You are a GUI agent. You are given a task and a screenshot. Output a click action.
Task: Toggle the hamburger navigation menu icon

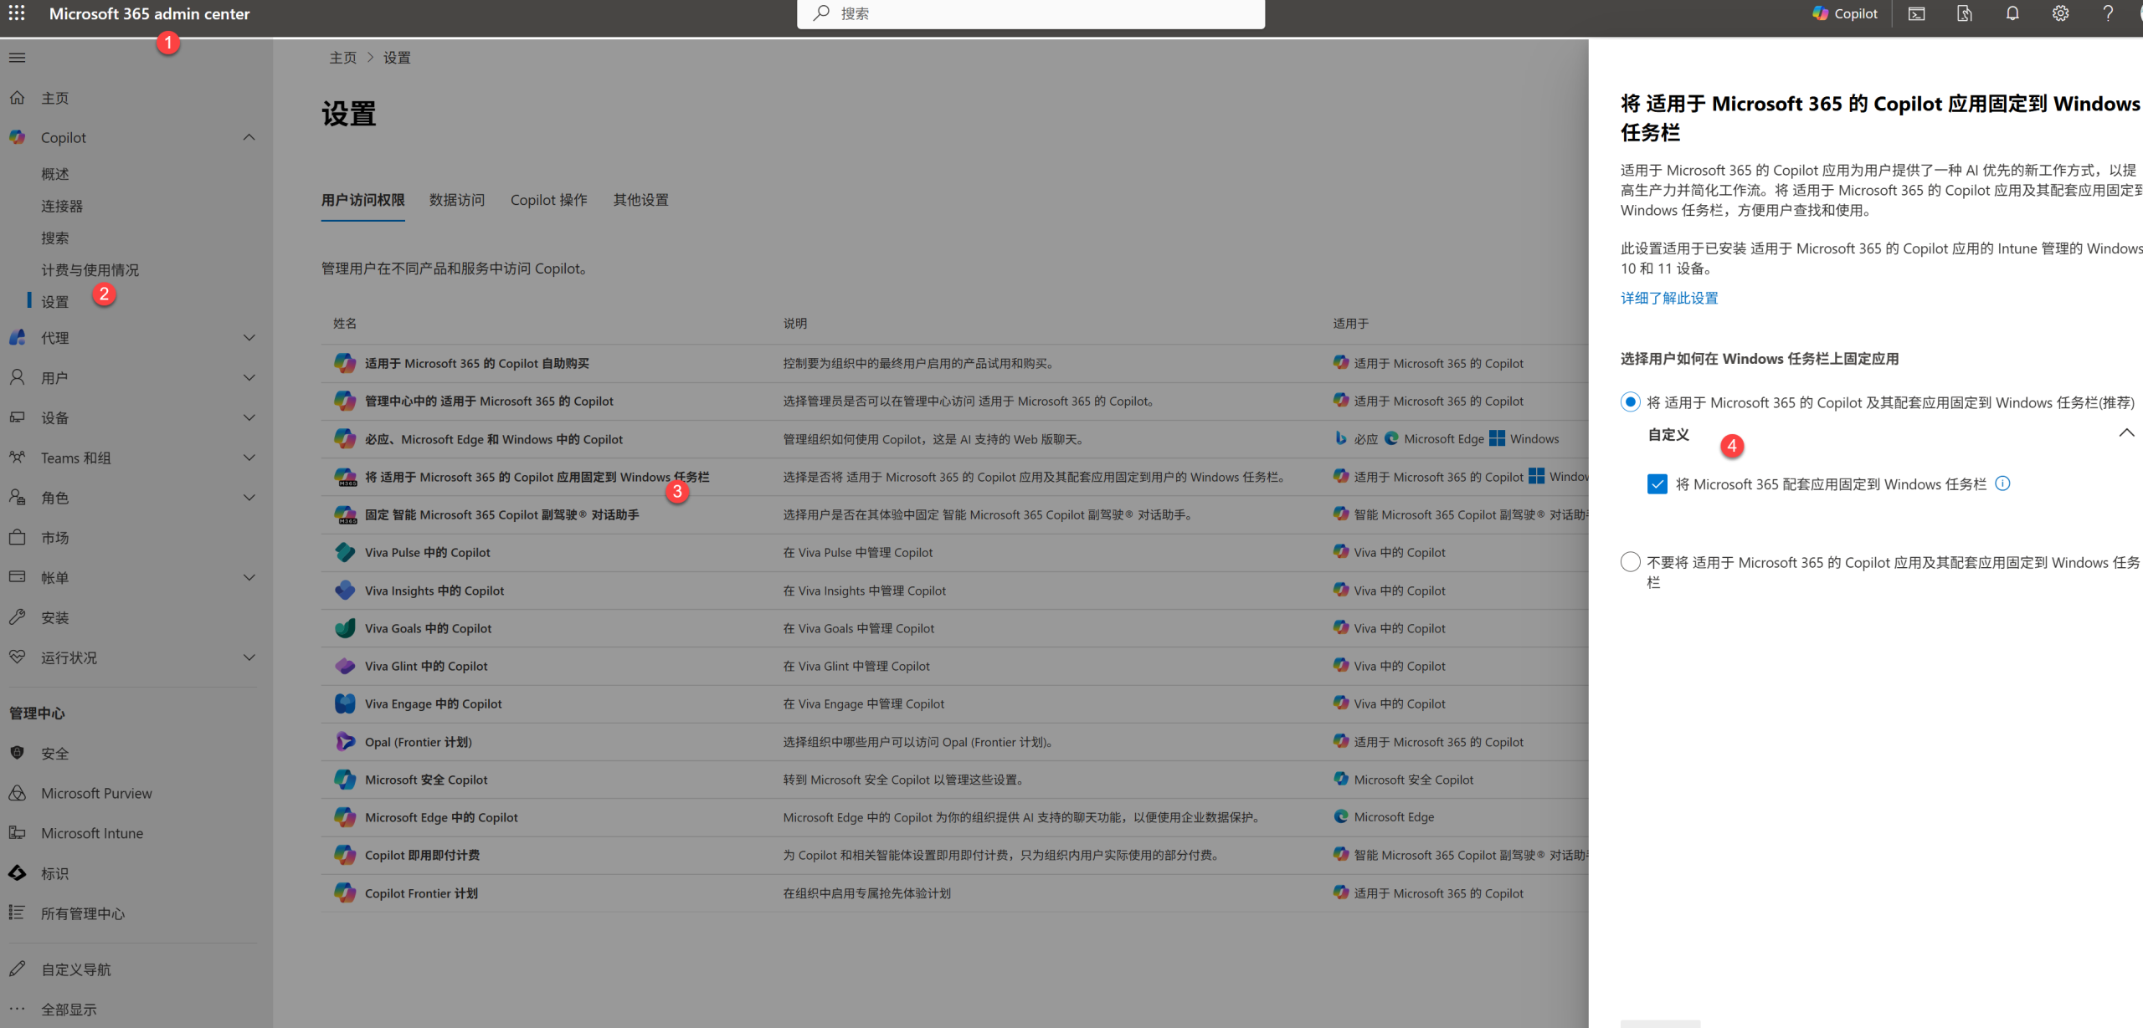click(x=17, y=58)
